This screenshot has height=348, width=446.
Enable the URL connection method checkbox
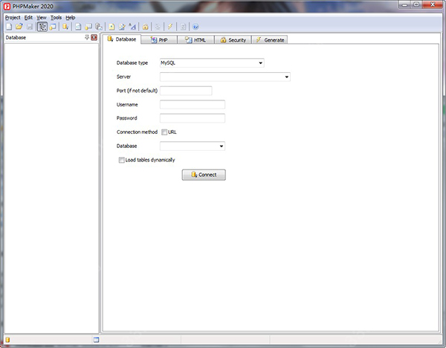pos(164,132)
